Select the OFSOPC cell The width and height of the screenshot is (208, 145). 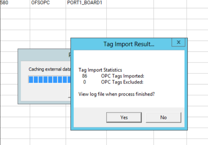(48, 4)
